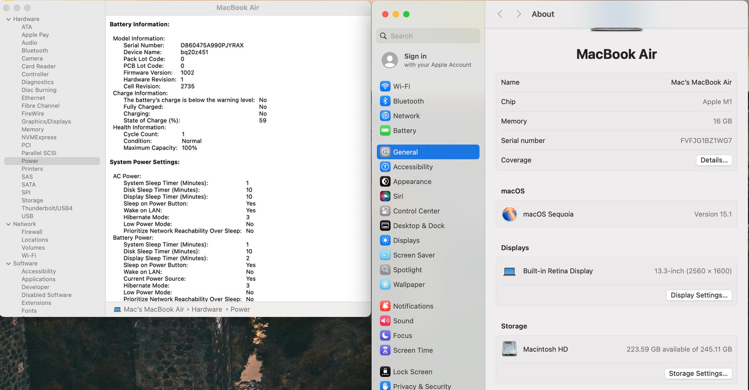Image resolution: width=749 pixels, height=390 pixels.
Task: Go back using the left chevron
Action: pyautogui.click(x=500, y=14)
